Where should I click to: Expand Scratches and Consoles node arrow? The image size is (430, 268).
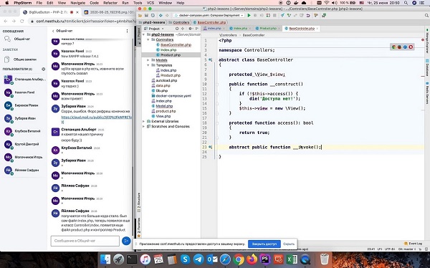[x=143, y=126]
